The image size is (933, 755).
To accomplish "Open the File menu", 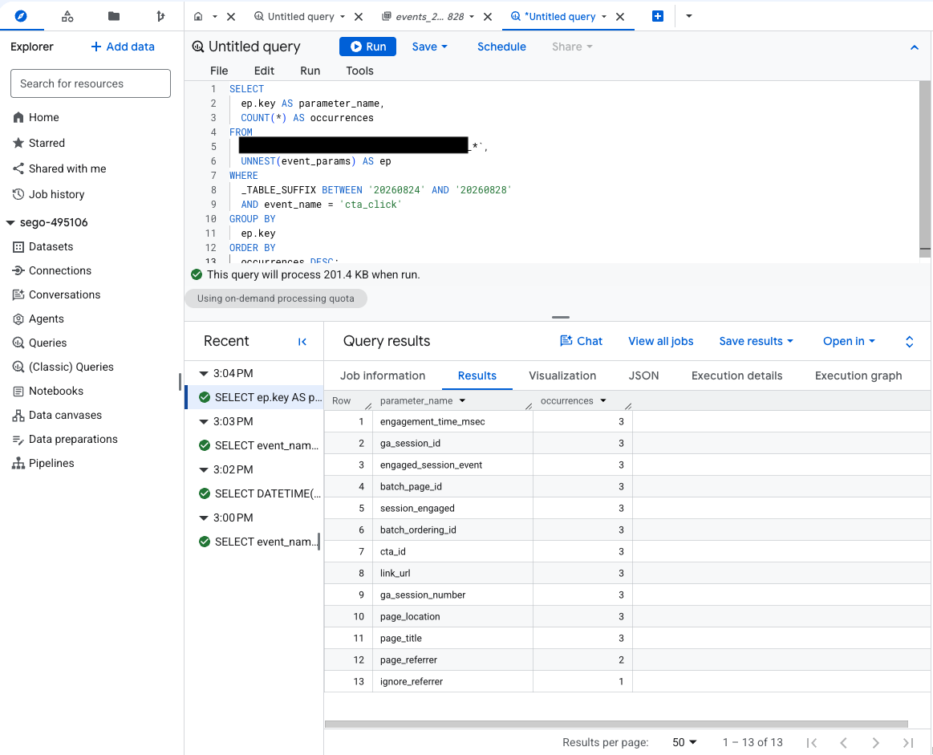I will tap(219, 71).
